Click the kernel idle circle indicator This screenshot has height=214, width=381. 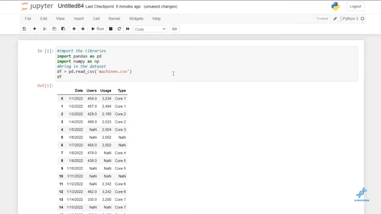362,19
